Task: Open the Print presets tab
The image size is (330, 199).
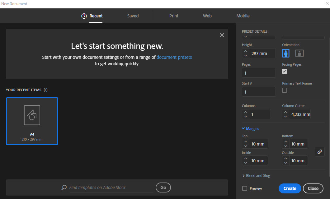Action: pos(174,16)
